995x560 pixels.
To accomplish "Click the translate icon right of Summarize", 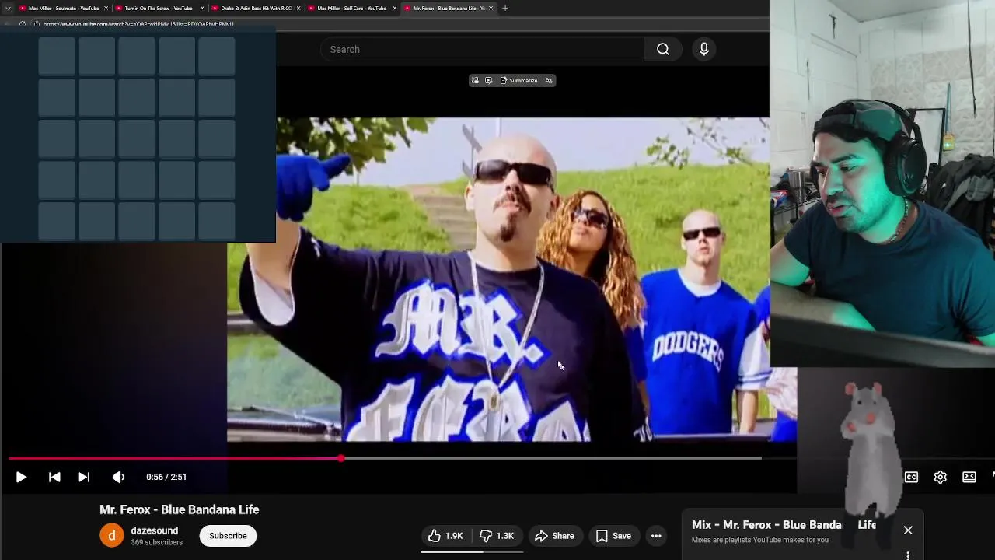I will click(549, 80).
